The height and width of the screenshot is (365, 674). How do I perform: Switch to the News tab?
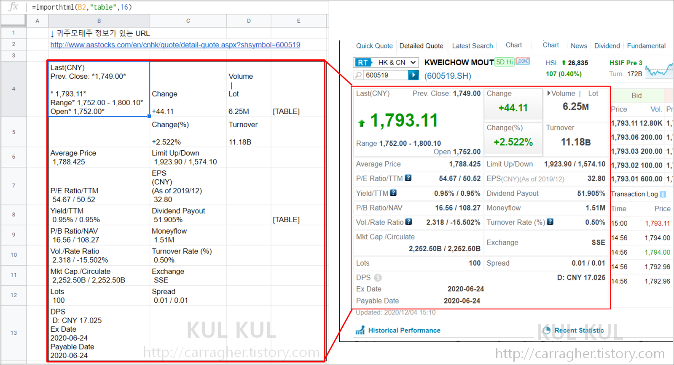(x=579, y=46)
